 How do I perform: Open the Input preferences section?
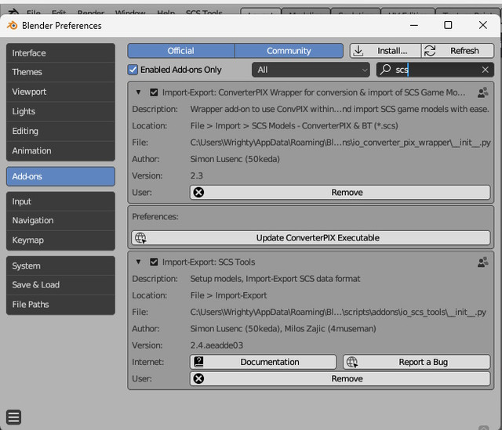60,201
